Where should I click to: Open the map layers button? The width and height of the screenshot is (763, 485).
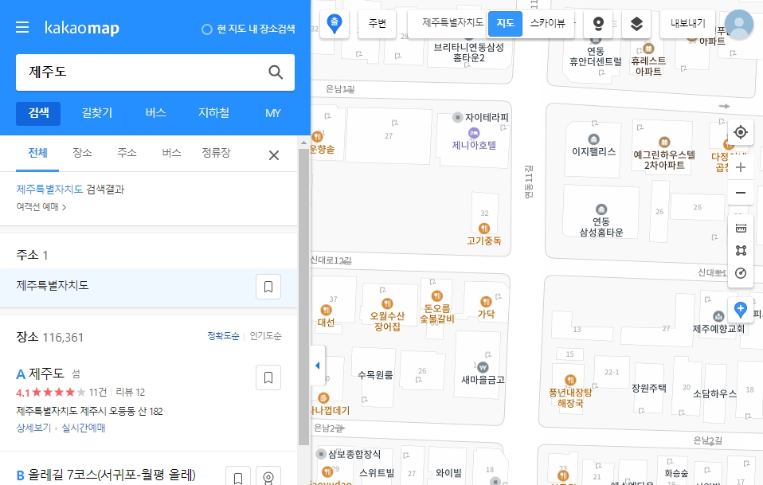pyautogui.click(x=636, y=23)
